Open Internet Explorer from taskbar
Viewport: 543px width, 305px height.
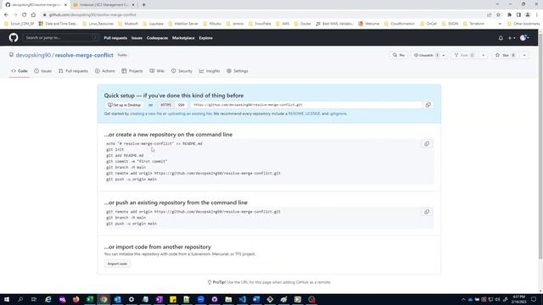click(x=48, y=299)
